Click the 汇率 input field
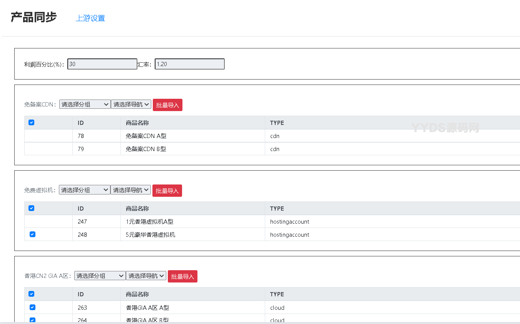 coord(189,64)
